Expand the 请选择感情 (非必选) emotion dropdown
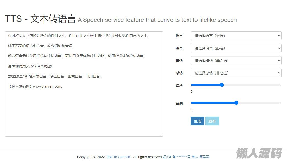The height and width of the screenshot is (162, 287). tap(236, 73)
